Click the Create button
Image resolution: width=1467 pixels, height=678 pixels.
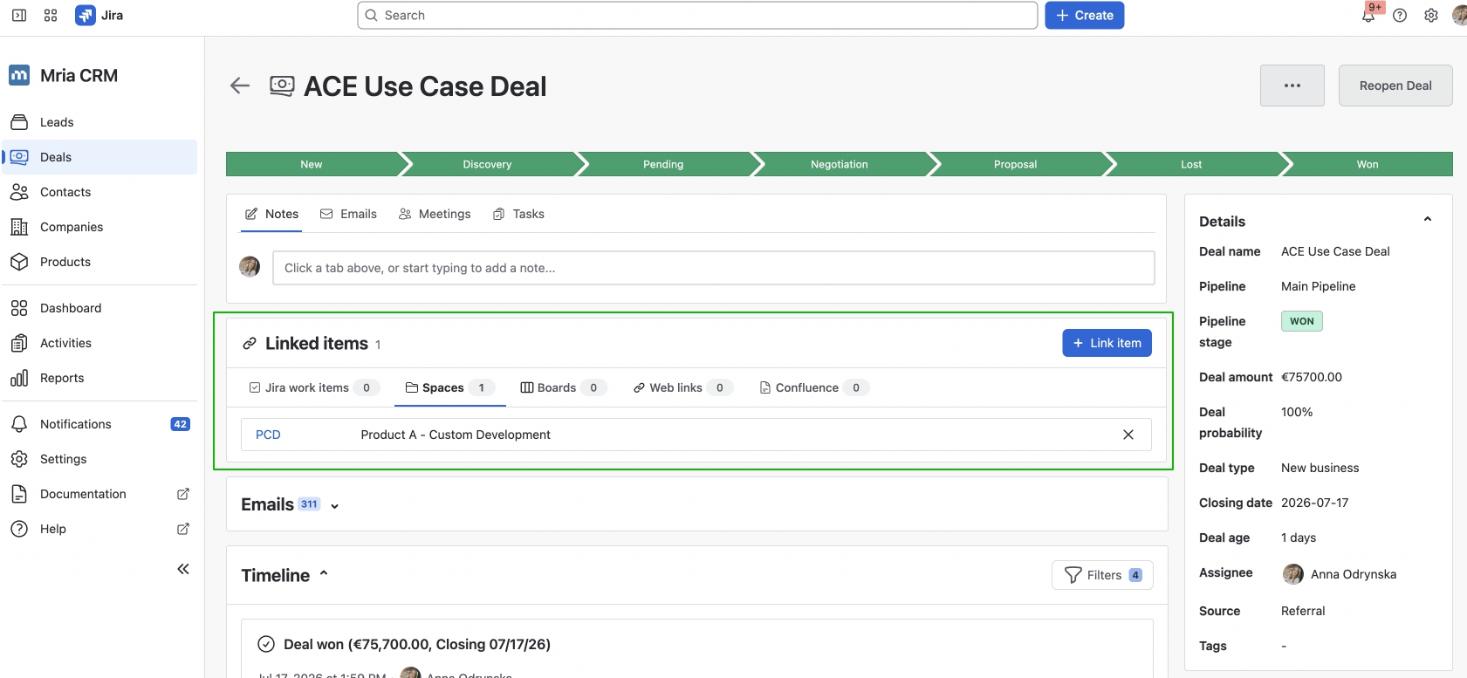(1085, 15)
